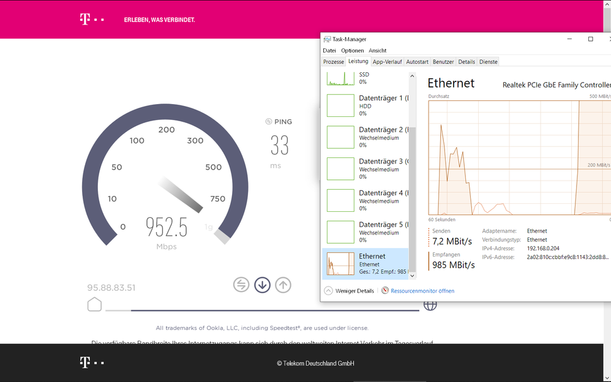
Task: Go to the Benutzer tab
Action: [443, 62]
